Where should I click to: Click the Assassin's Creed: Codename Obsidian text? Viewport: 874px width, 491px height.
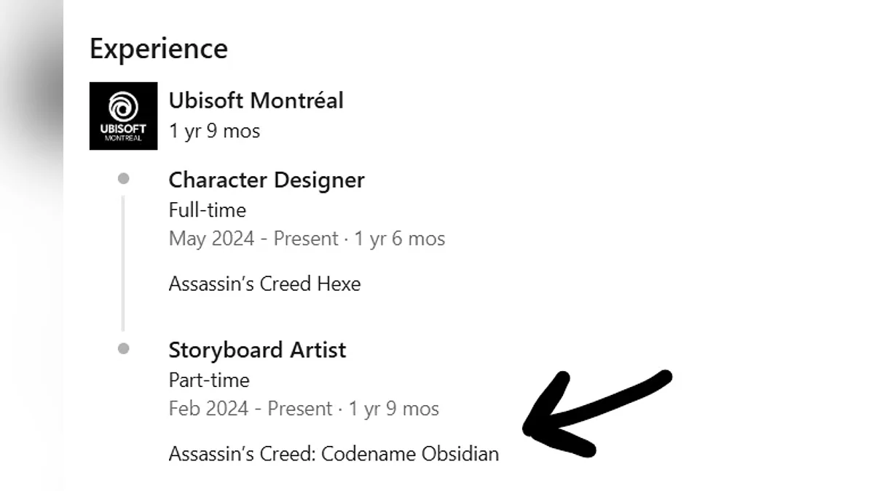[334, 454]
